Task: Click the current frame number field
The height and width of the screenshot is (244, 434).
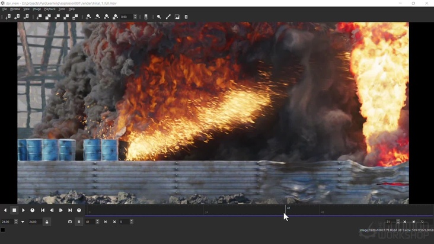Action: coord(89,221)
